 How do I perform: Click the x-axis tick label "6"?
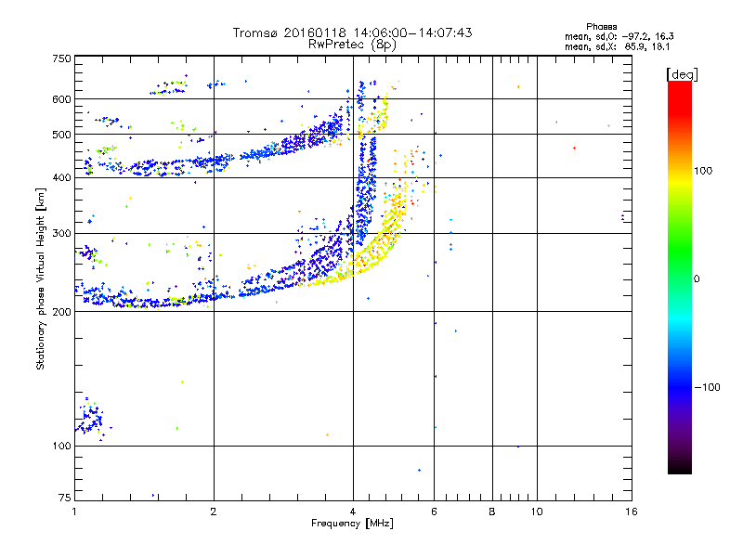click(434, 512)
